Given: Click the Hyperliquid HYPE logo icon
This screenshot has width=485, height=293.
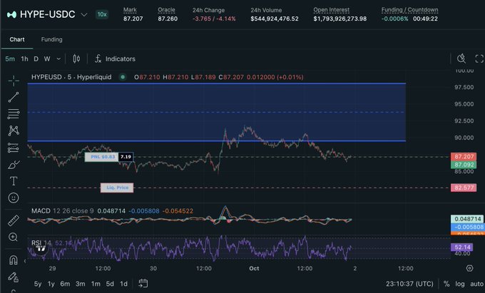Looking at the screenshot, I should (x=11, y=14).
